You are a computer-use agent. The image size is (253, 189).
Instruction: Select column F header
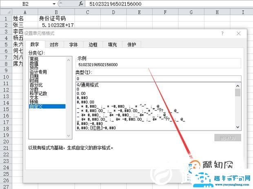coord(165,12)
